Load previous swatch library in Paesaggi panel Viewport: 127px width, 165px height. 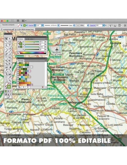click(x=24, y=87)
